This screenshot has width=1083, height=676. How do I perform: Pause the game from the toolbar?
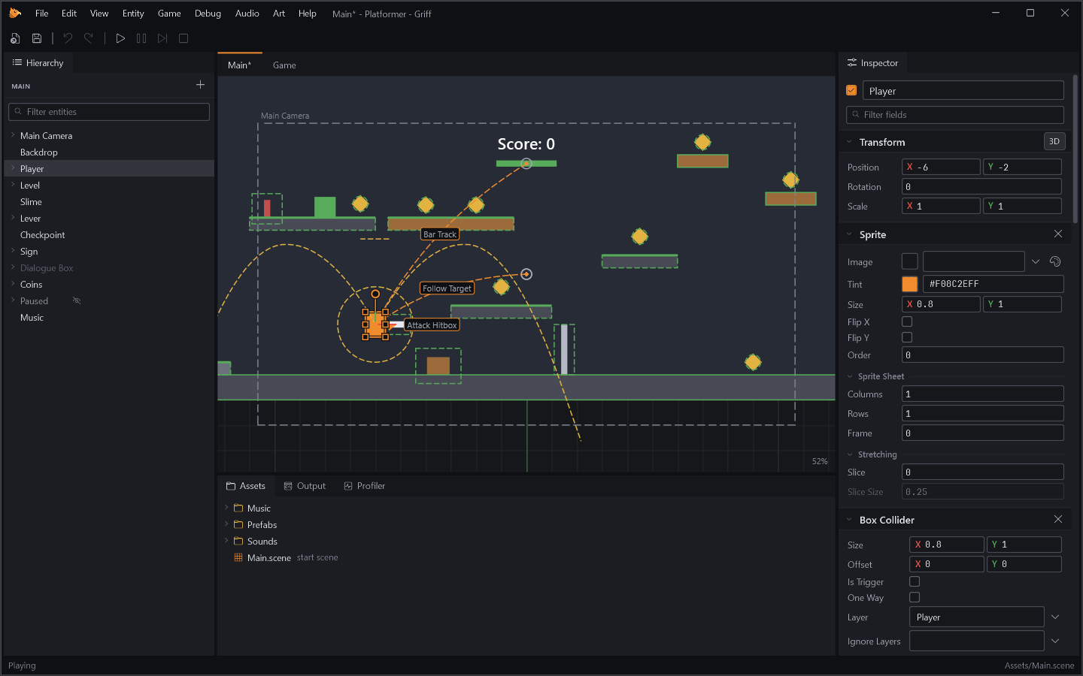click(141, 38)
